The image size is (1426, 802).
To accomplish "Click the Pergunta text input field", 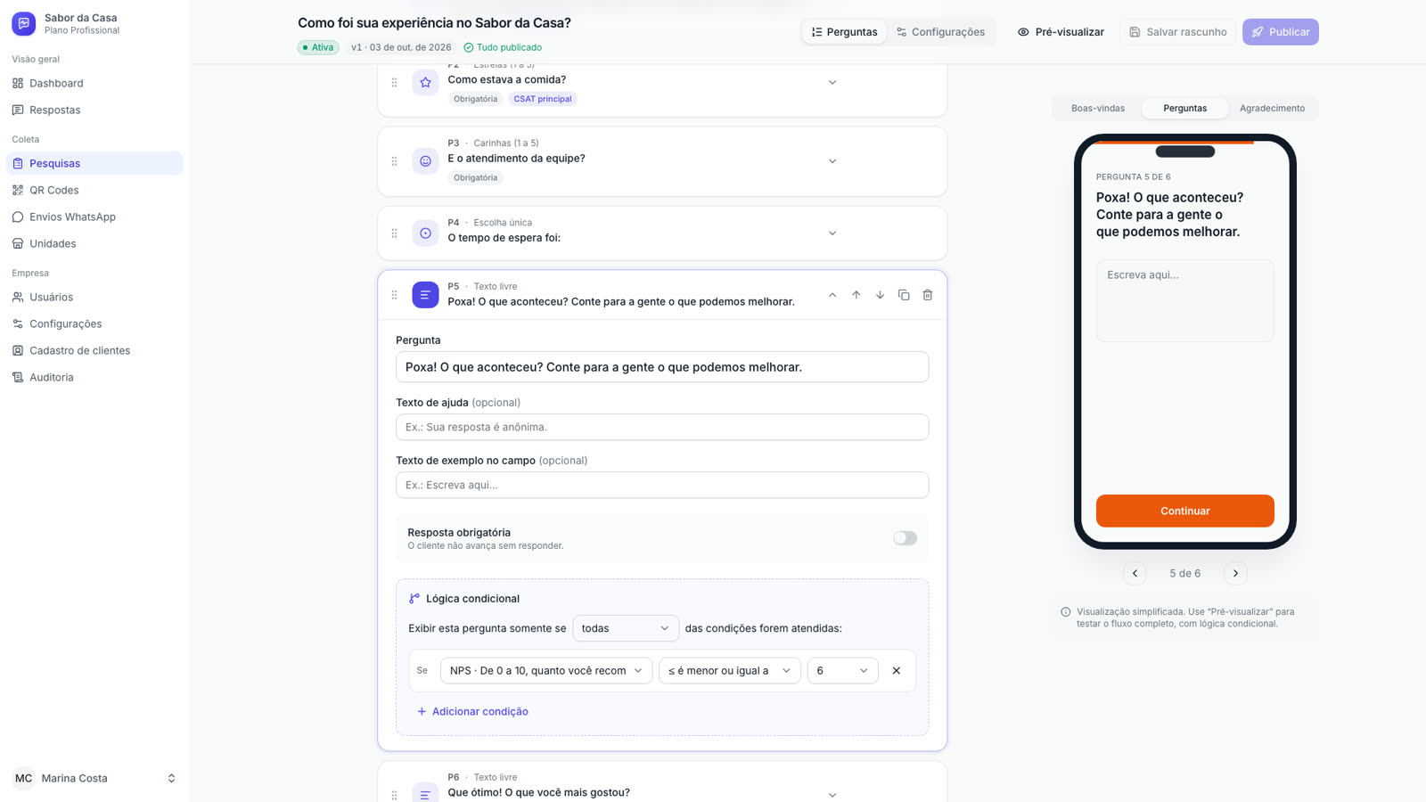I will (x=662, y=367).
